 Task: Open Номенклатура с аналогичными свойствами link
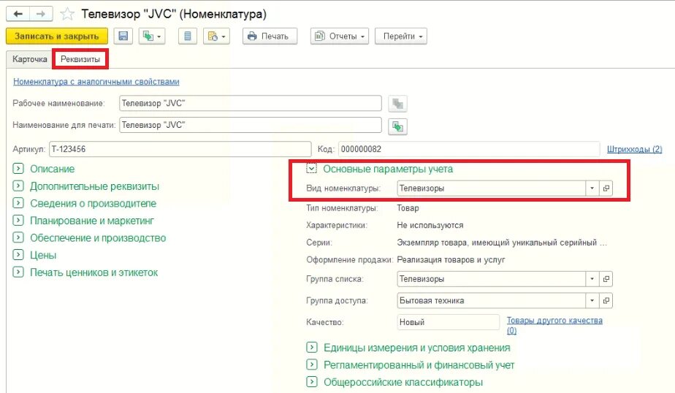click(x=96, y=81)
